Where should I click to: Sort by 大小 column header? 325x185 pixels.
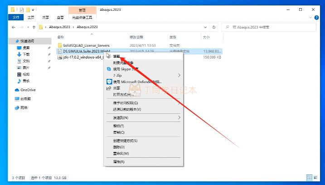(x=206, y=37)
